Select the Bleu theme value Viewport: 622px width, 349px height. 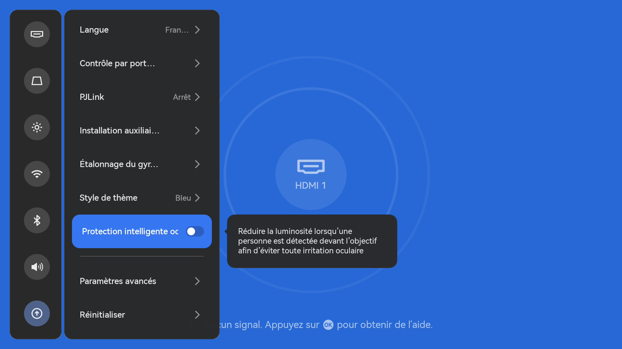click(x=183, y=198)
